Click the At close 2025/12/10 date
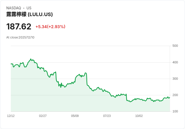This screenshot has height=129, width=185. pyautogui.click(x=20, y=37)
